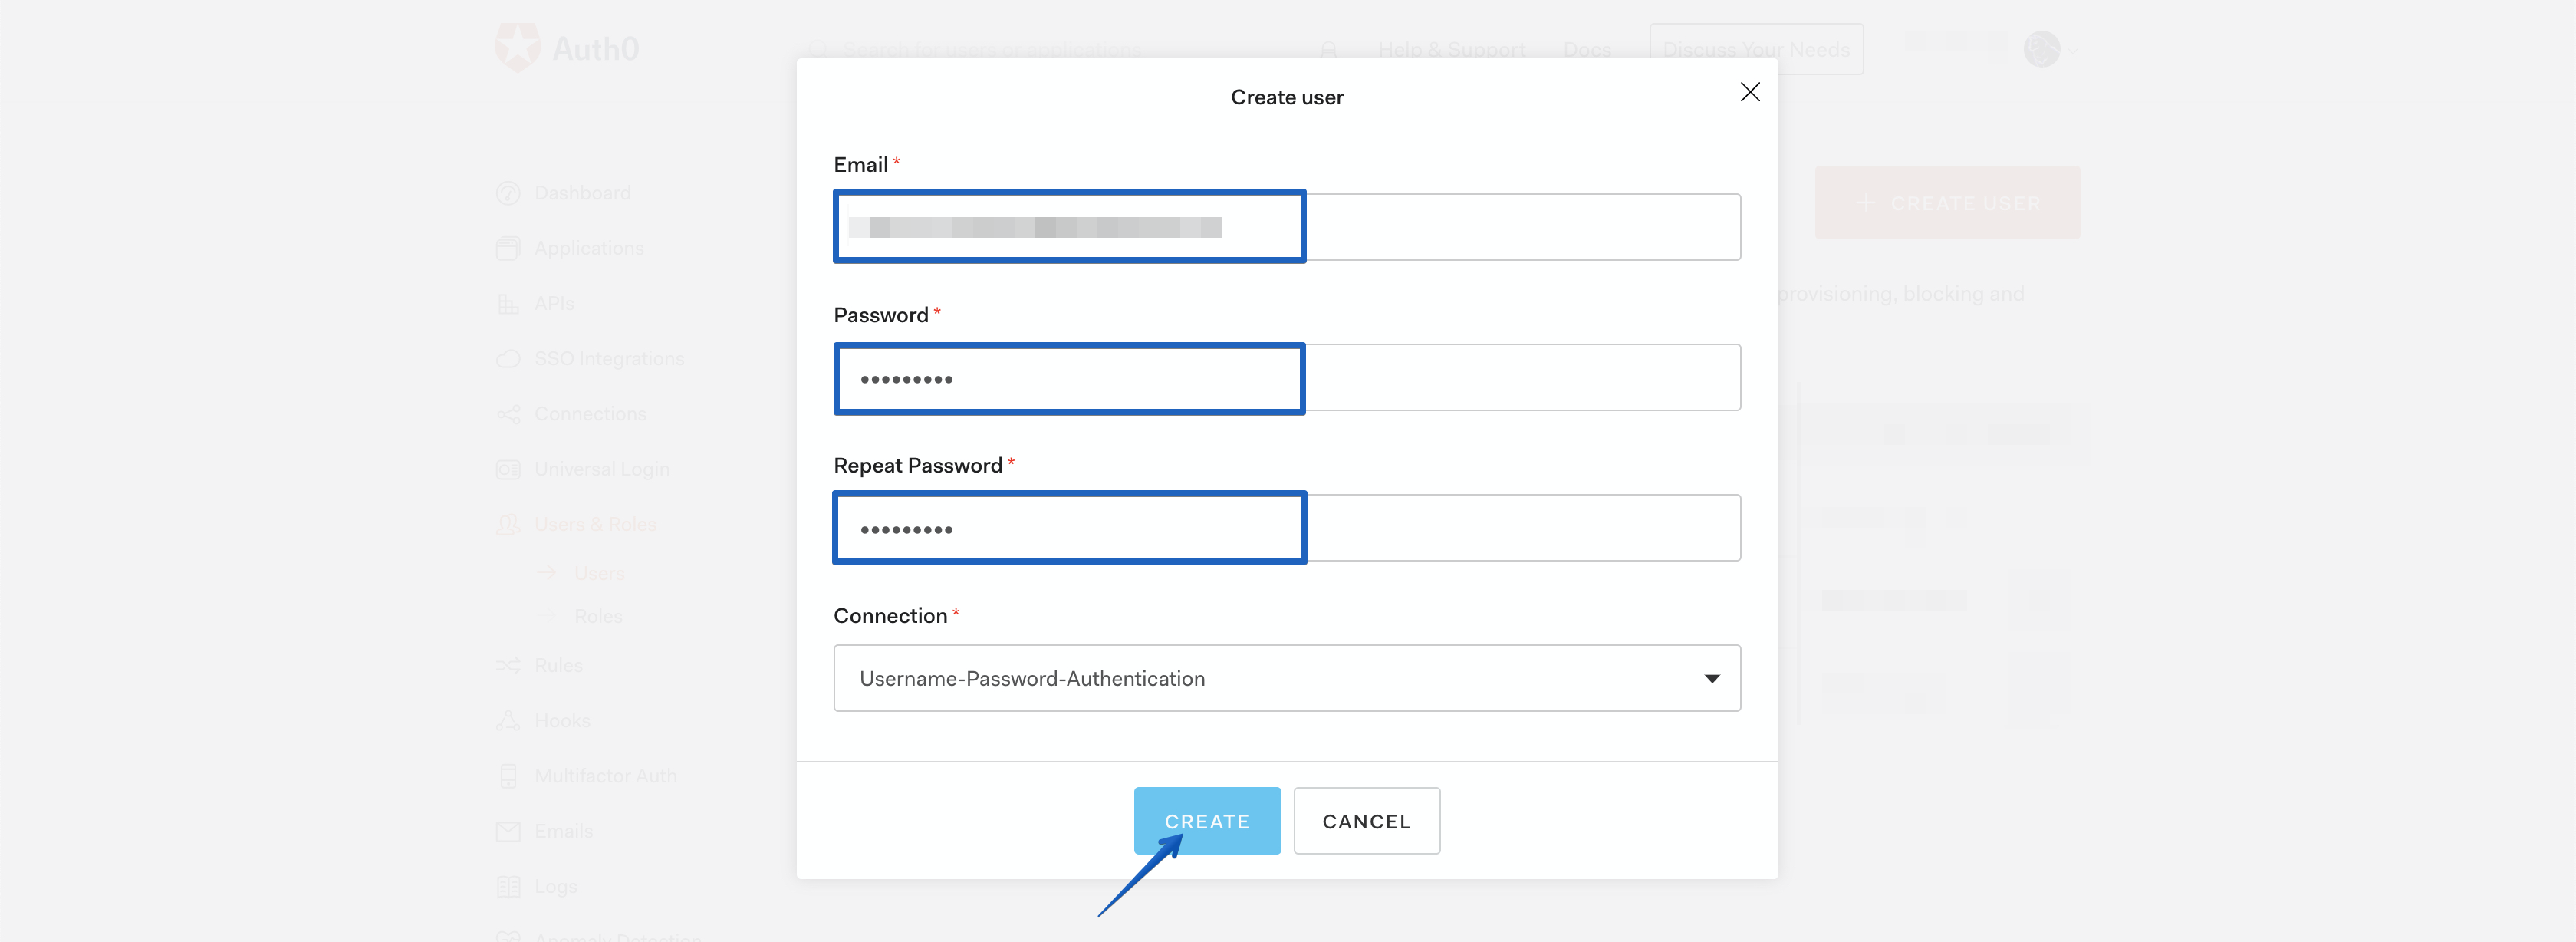
Task: Select the Dashboard icon in sidebar
Action: tap(509, 192)
